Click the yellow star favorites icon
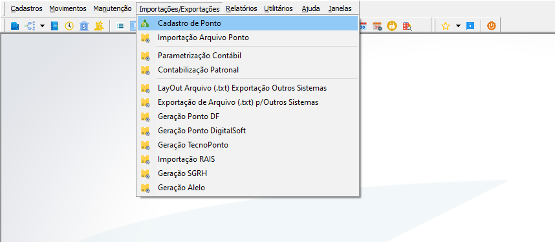 pyautogui.click(x=445, y=26)
